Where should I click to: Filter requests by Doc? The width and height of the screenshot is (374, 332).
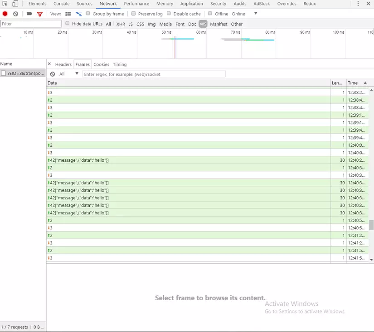pos(192,24)
